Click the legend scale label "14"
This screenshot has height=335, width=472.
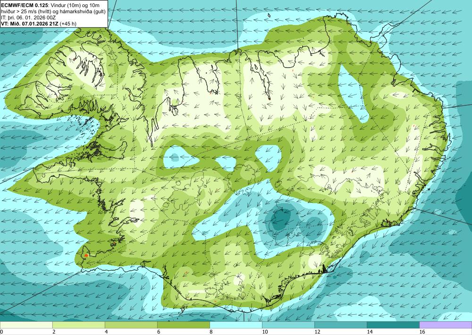click(370, 332)
